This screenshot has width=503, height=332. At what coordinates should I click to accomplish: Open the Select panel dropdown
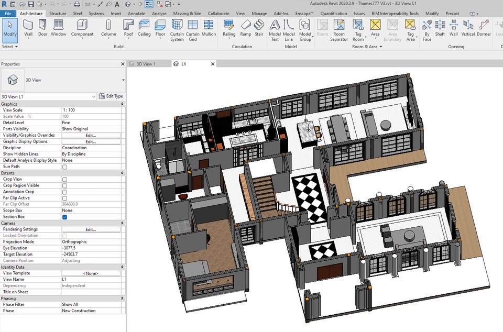point(9,47)
